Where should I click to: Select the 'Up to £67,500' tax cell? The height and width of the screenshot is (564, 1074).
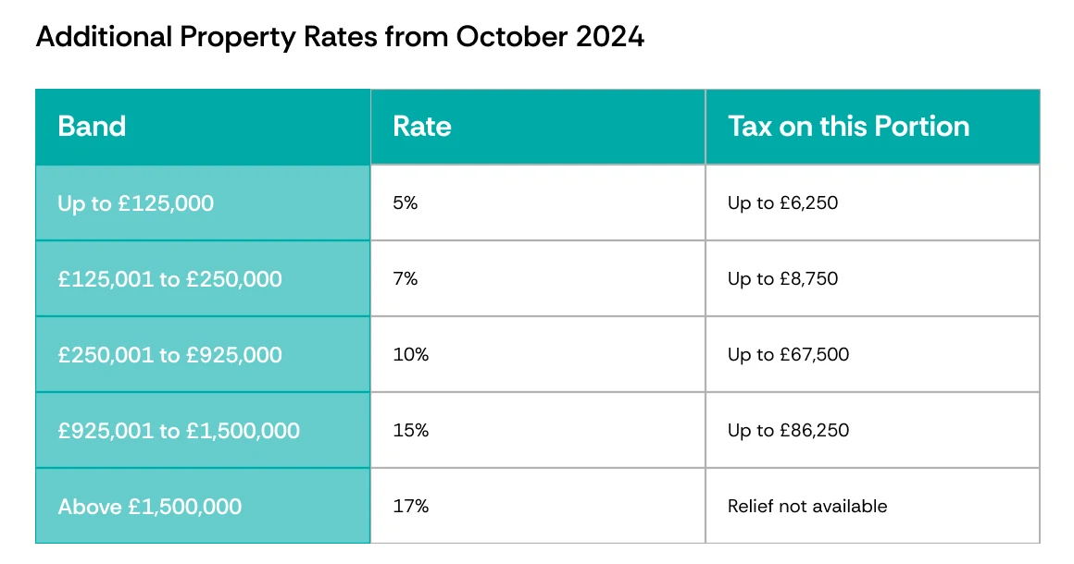point(872,355)
